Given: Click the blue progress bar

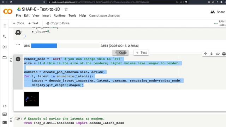Looking at the screenshot, I should click(x=44, y=46).
